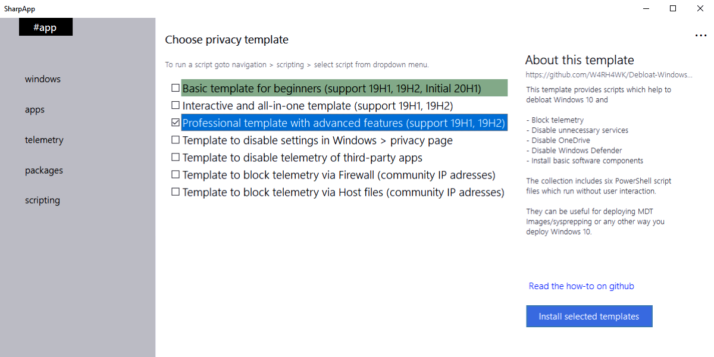Open the Read the how-to on github link
The image size is (714, 357).
pyautogui.click(x=581, y=286)
